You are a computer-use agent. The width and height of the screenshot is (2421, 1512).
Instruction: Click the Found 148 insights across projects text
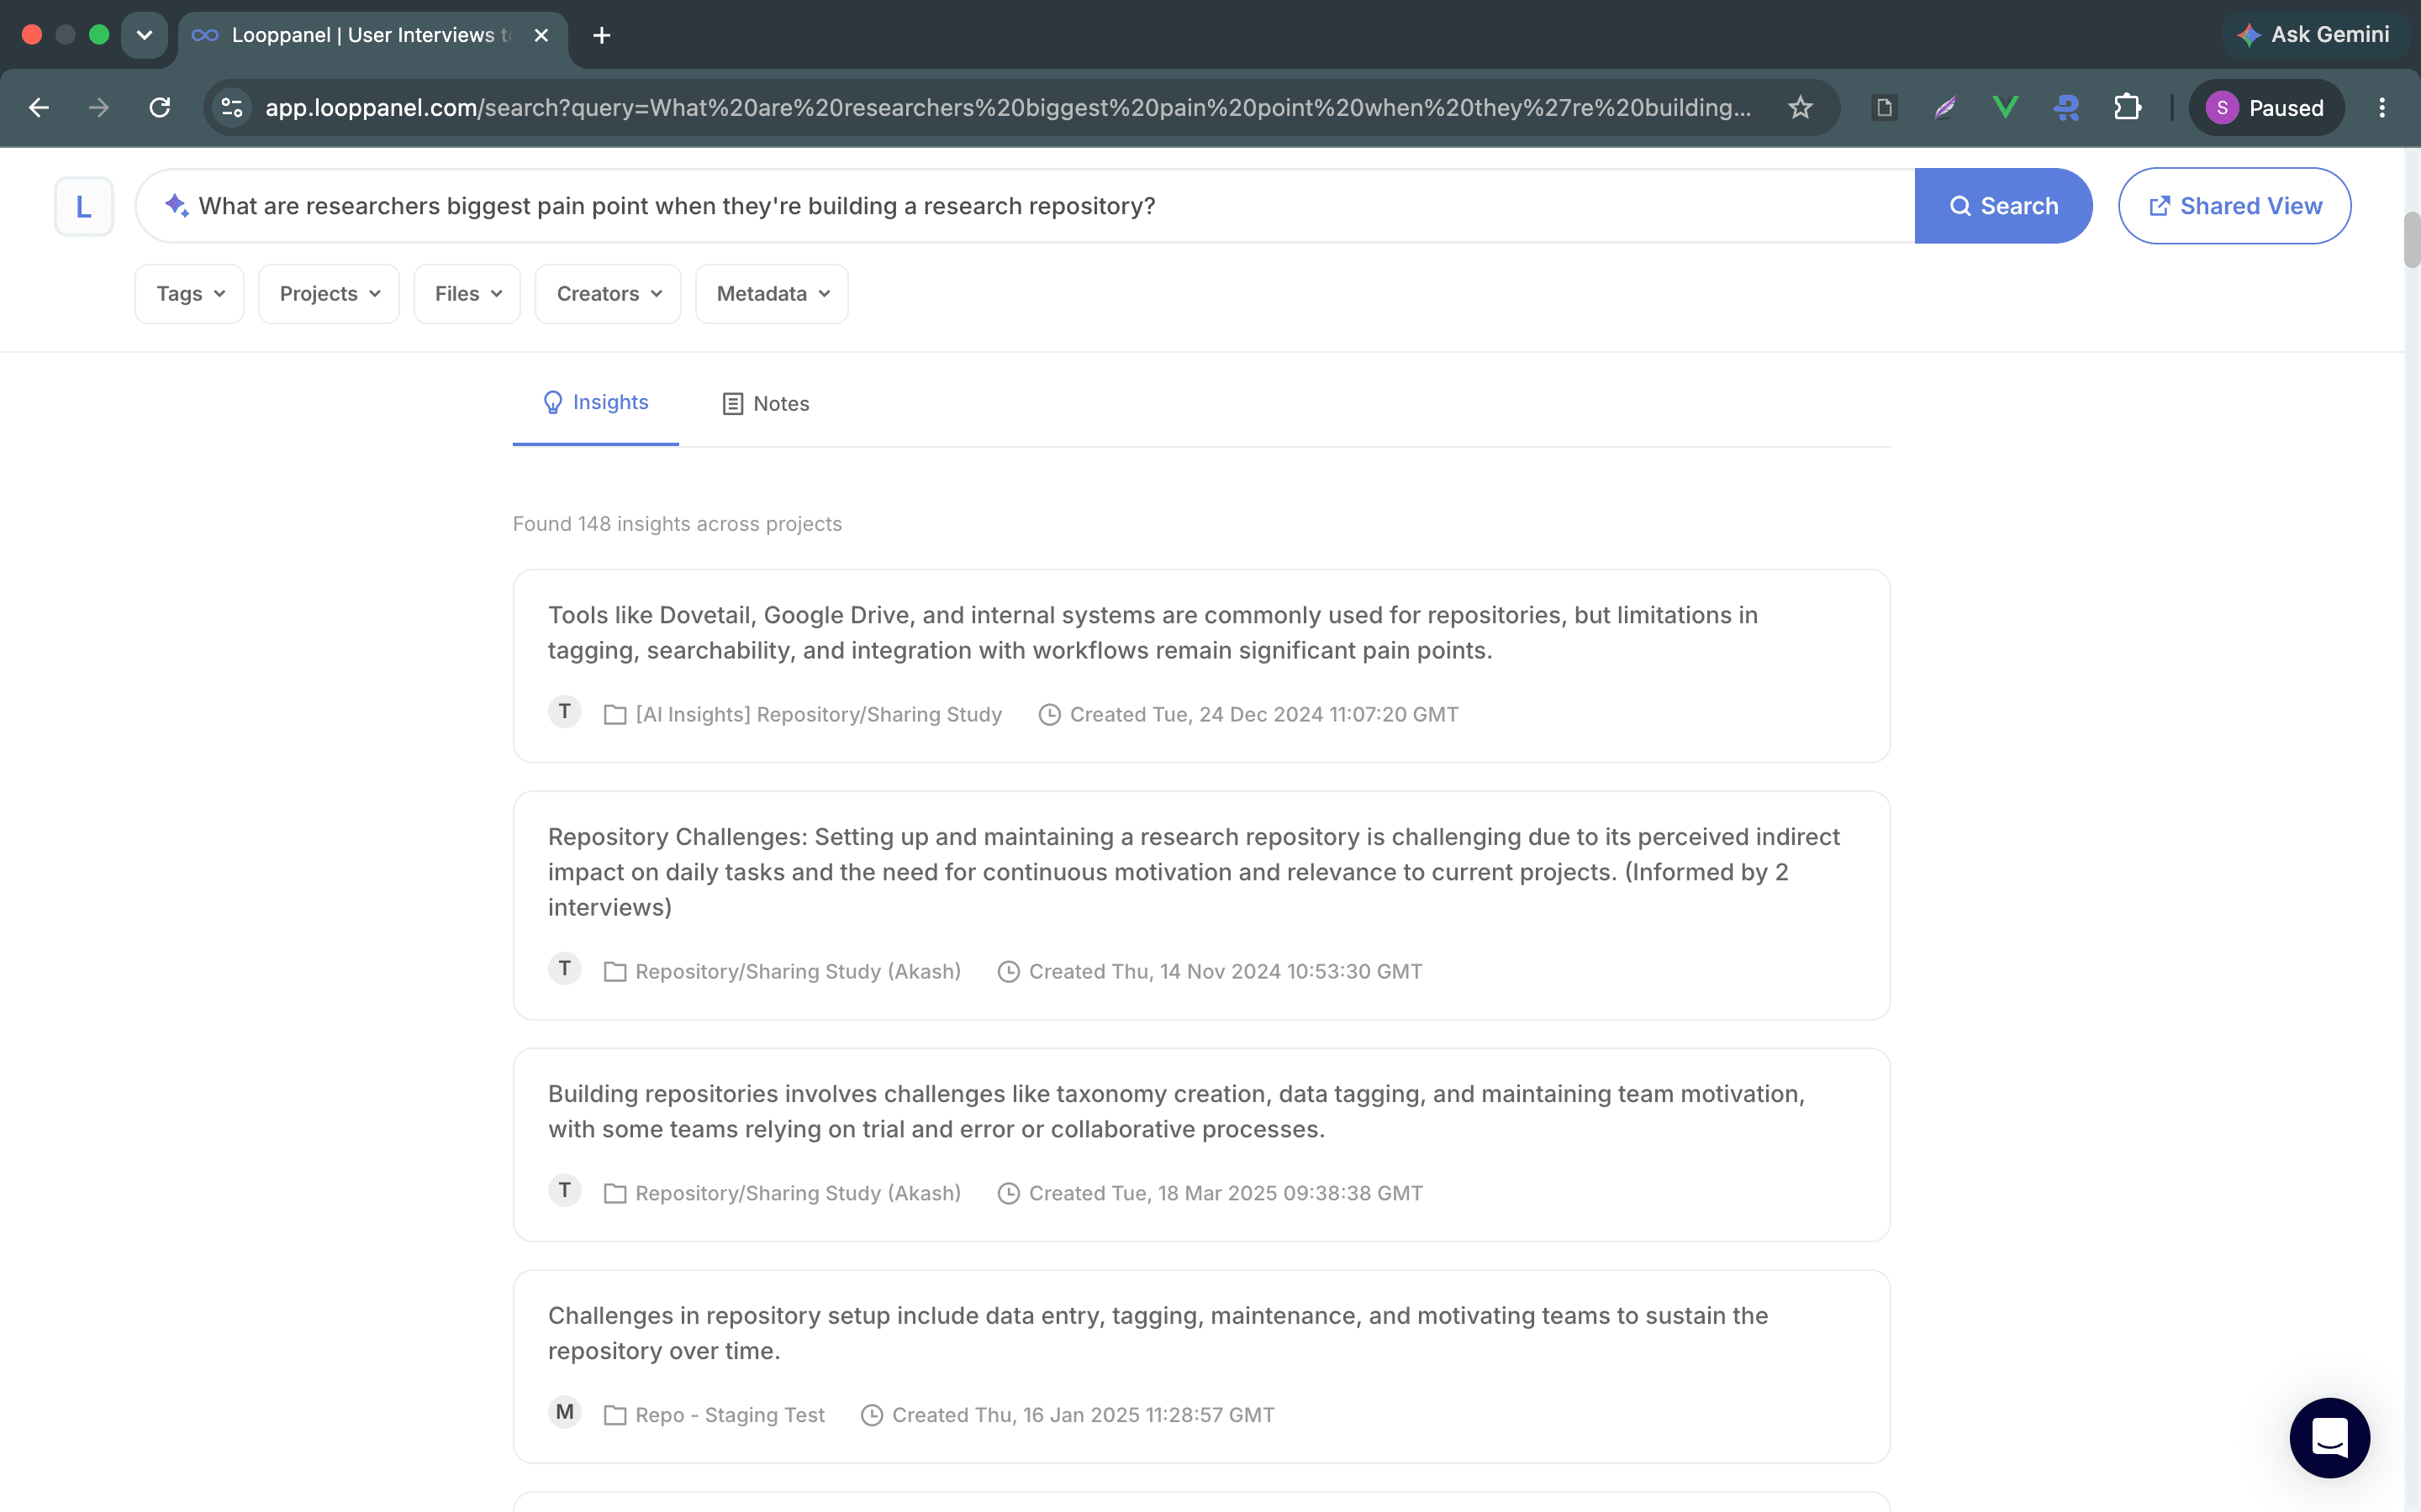[x=678, y=524]
